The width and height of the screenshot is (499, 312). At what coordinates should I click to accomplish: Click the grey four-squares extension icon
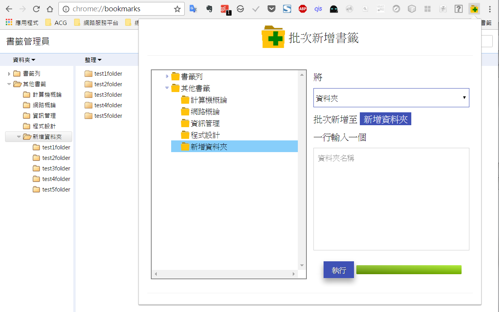[x=427, y=9]
